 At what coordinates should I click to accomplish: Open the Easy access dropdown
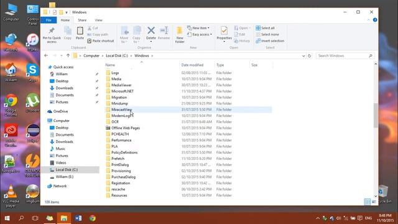pos(199,34)
